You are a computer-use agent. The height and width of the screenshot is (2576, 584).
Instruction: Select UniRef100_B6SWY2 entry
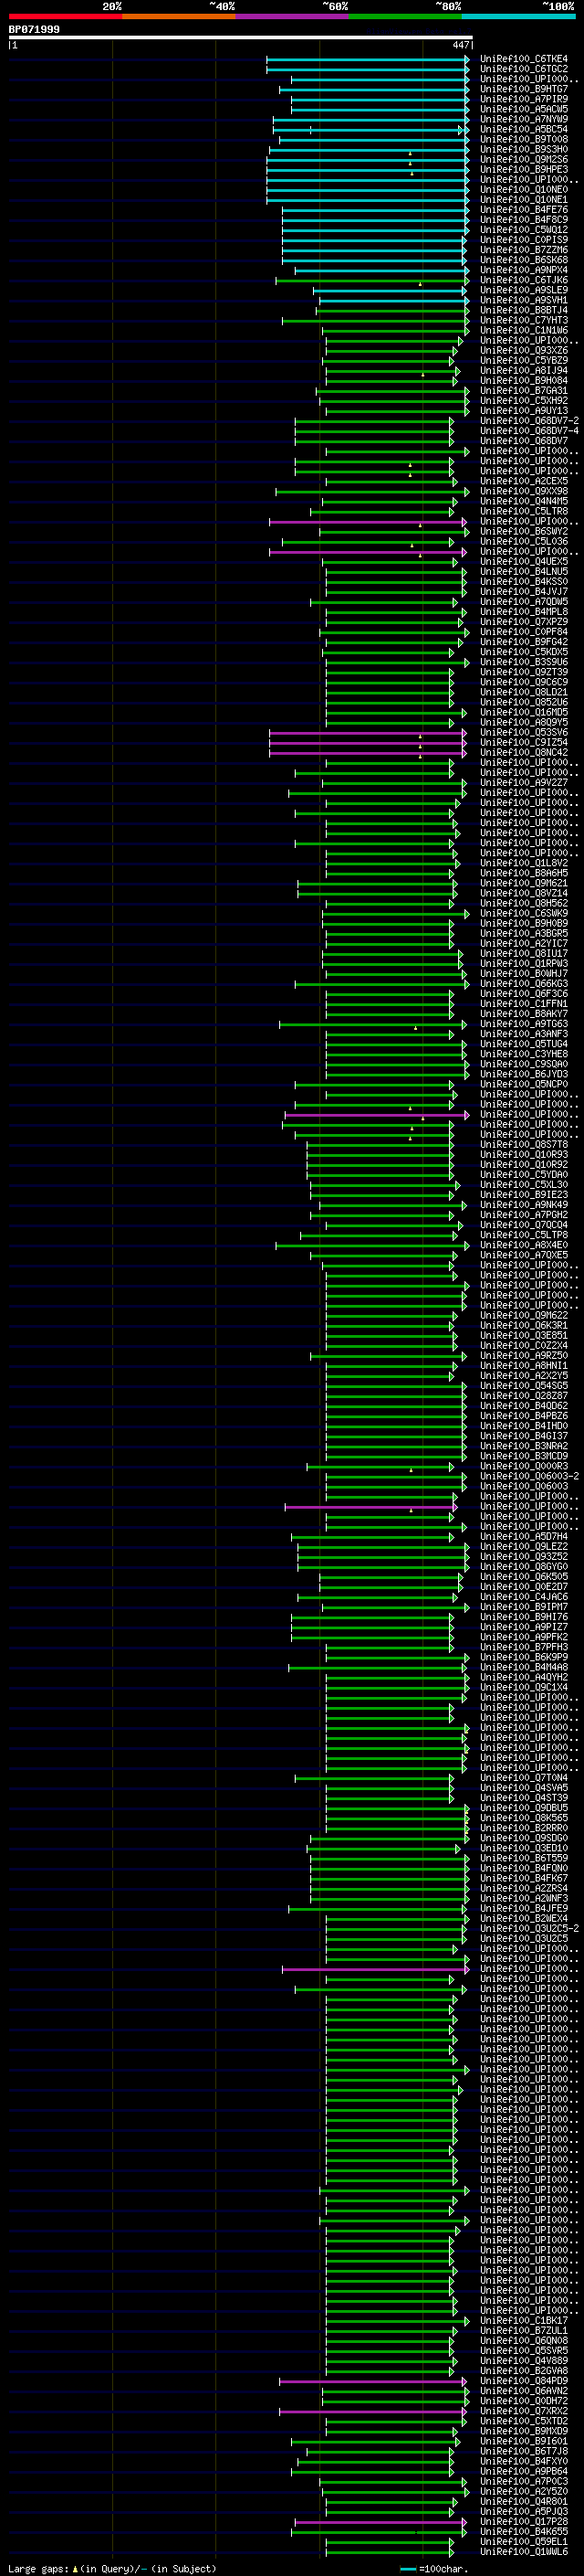pyautogui.click(x=523, y=531)
